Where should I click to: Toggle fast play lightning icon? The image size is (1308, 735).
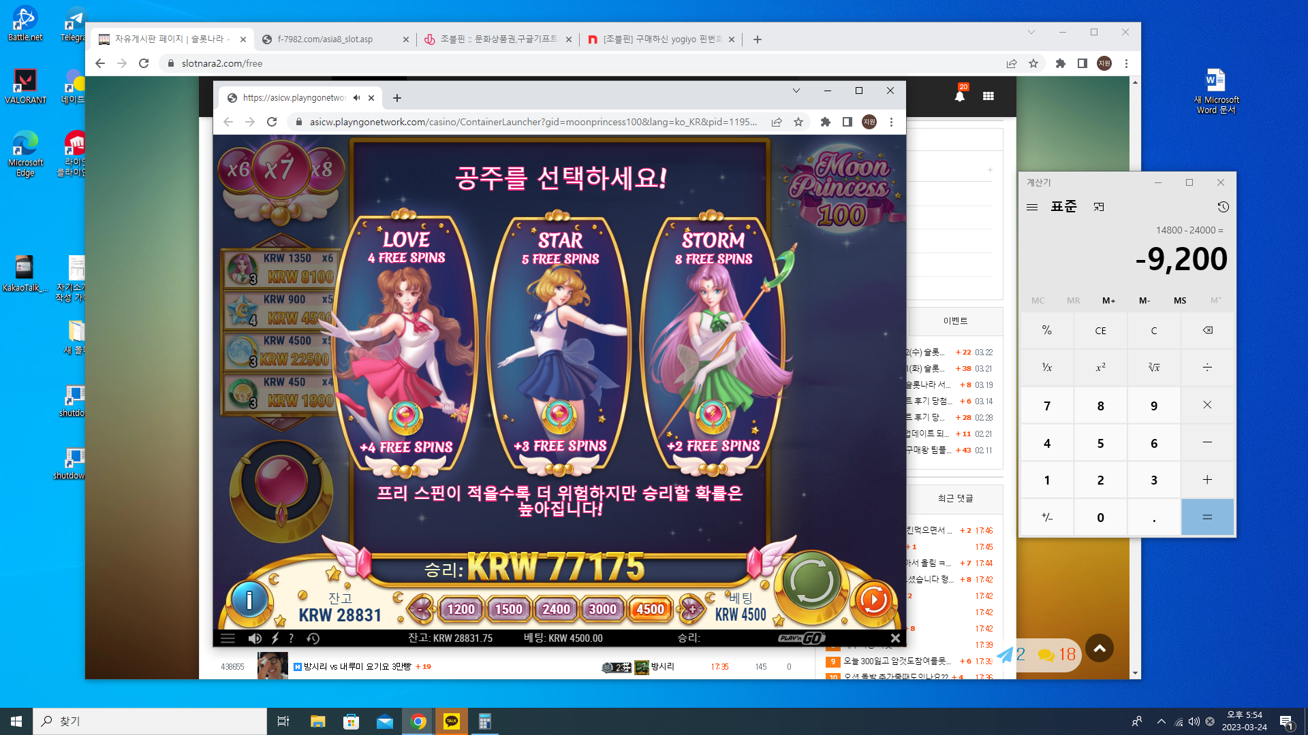275,638
